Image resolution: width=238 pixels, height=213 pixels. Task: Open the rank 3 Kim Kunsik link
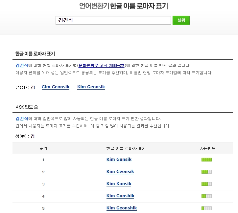pos(119,184)
